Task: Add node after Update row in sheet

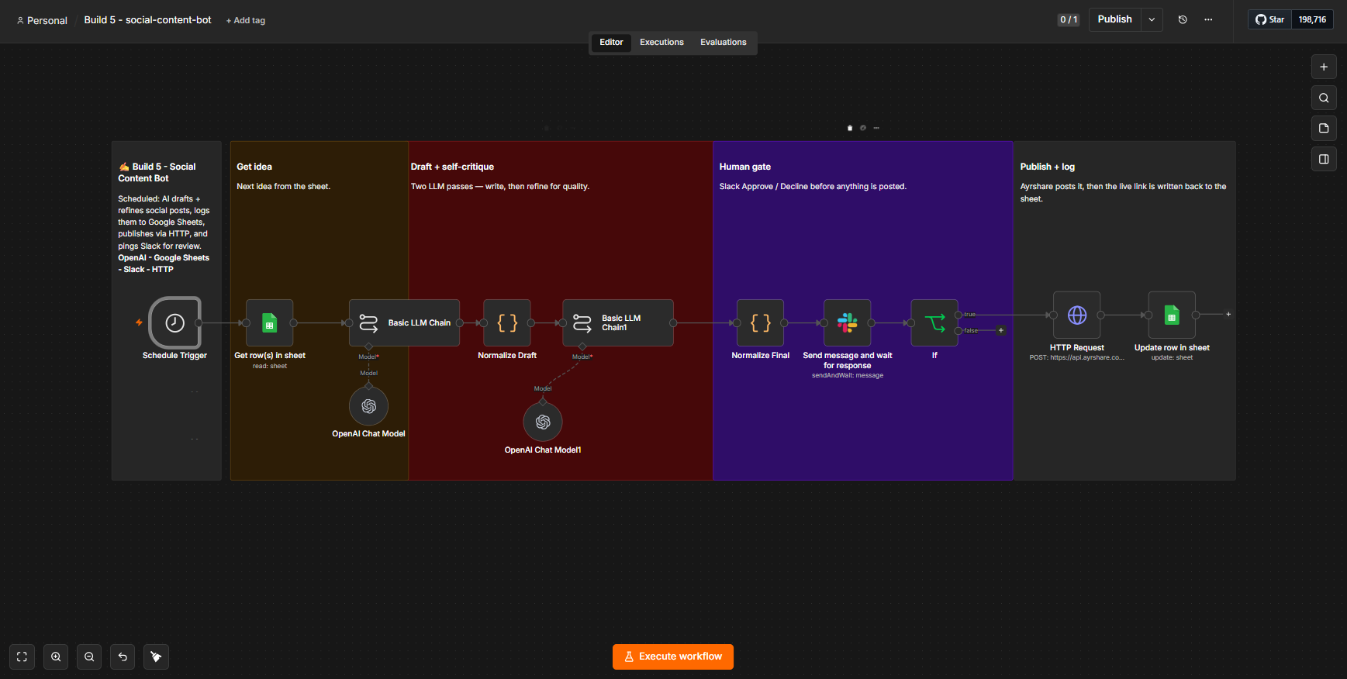Action: point(1228,315)
